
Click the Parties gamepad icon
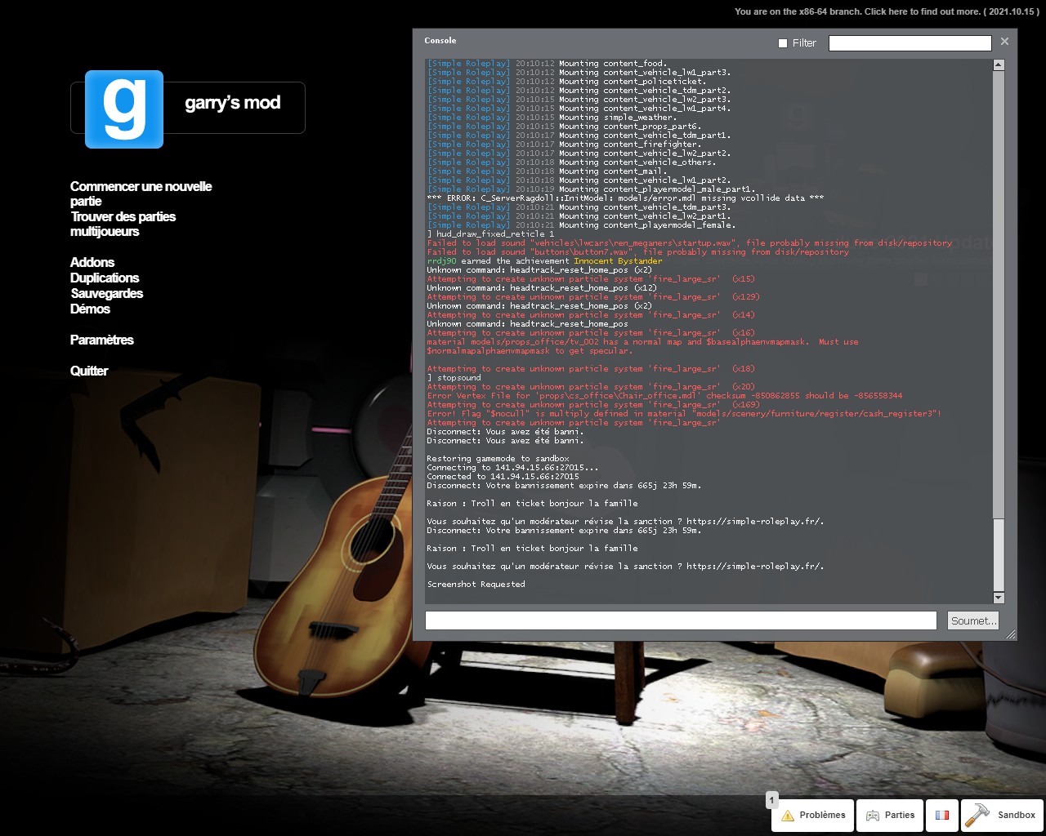[873, 816]
